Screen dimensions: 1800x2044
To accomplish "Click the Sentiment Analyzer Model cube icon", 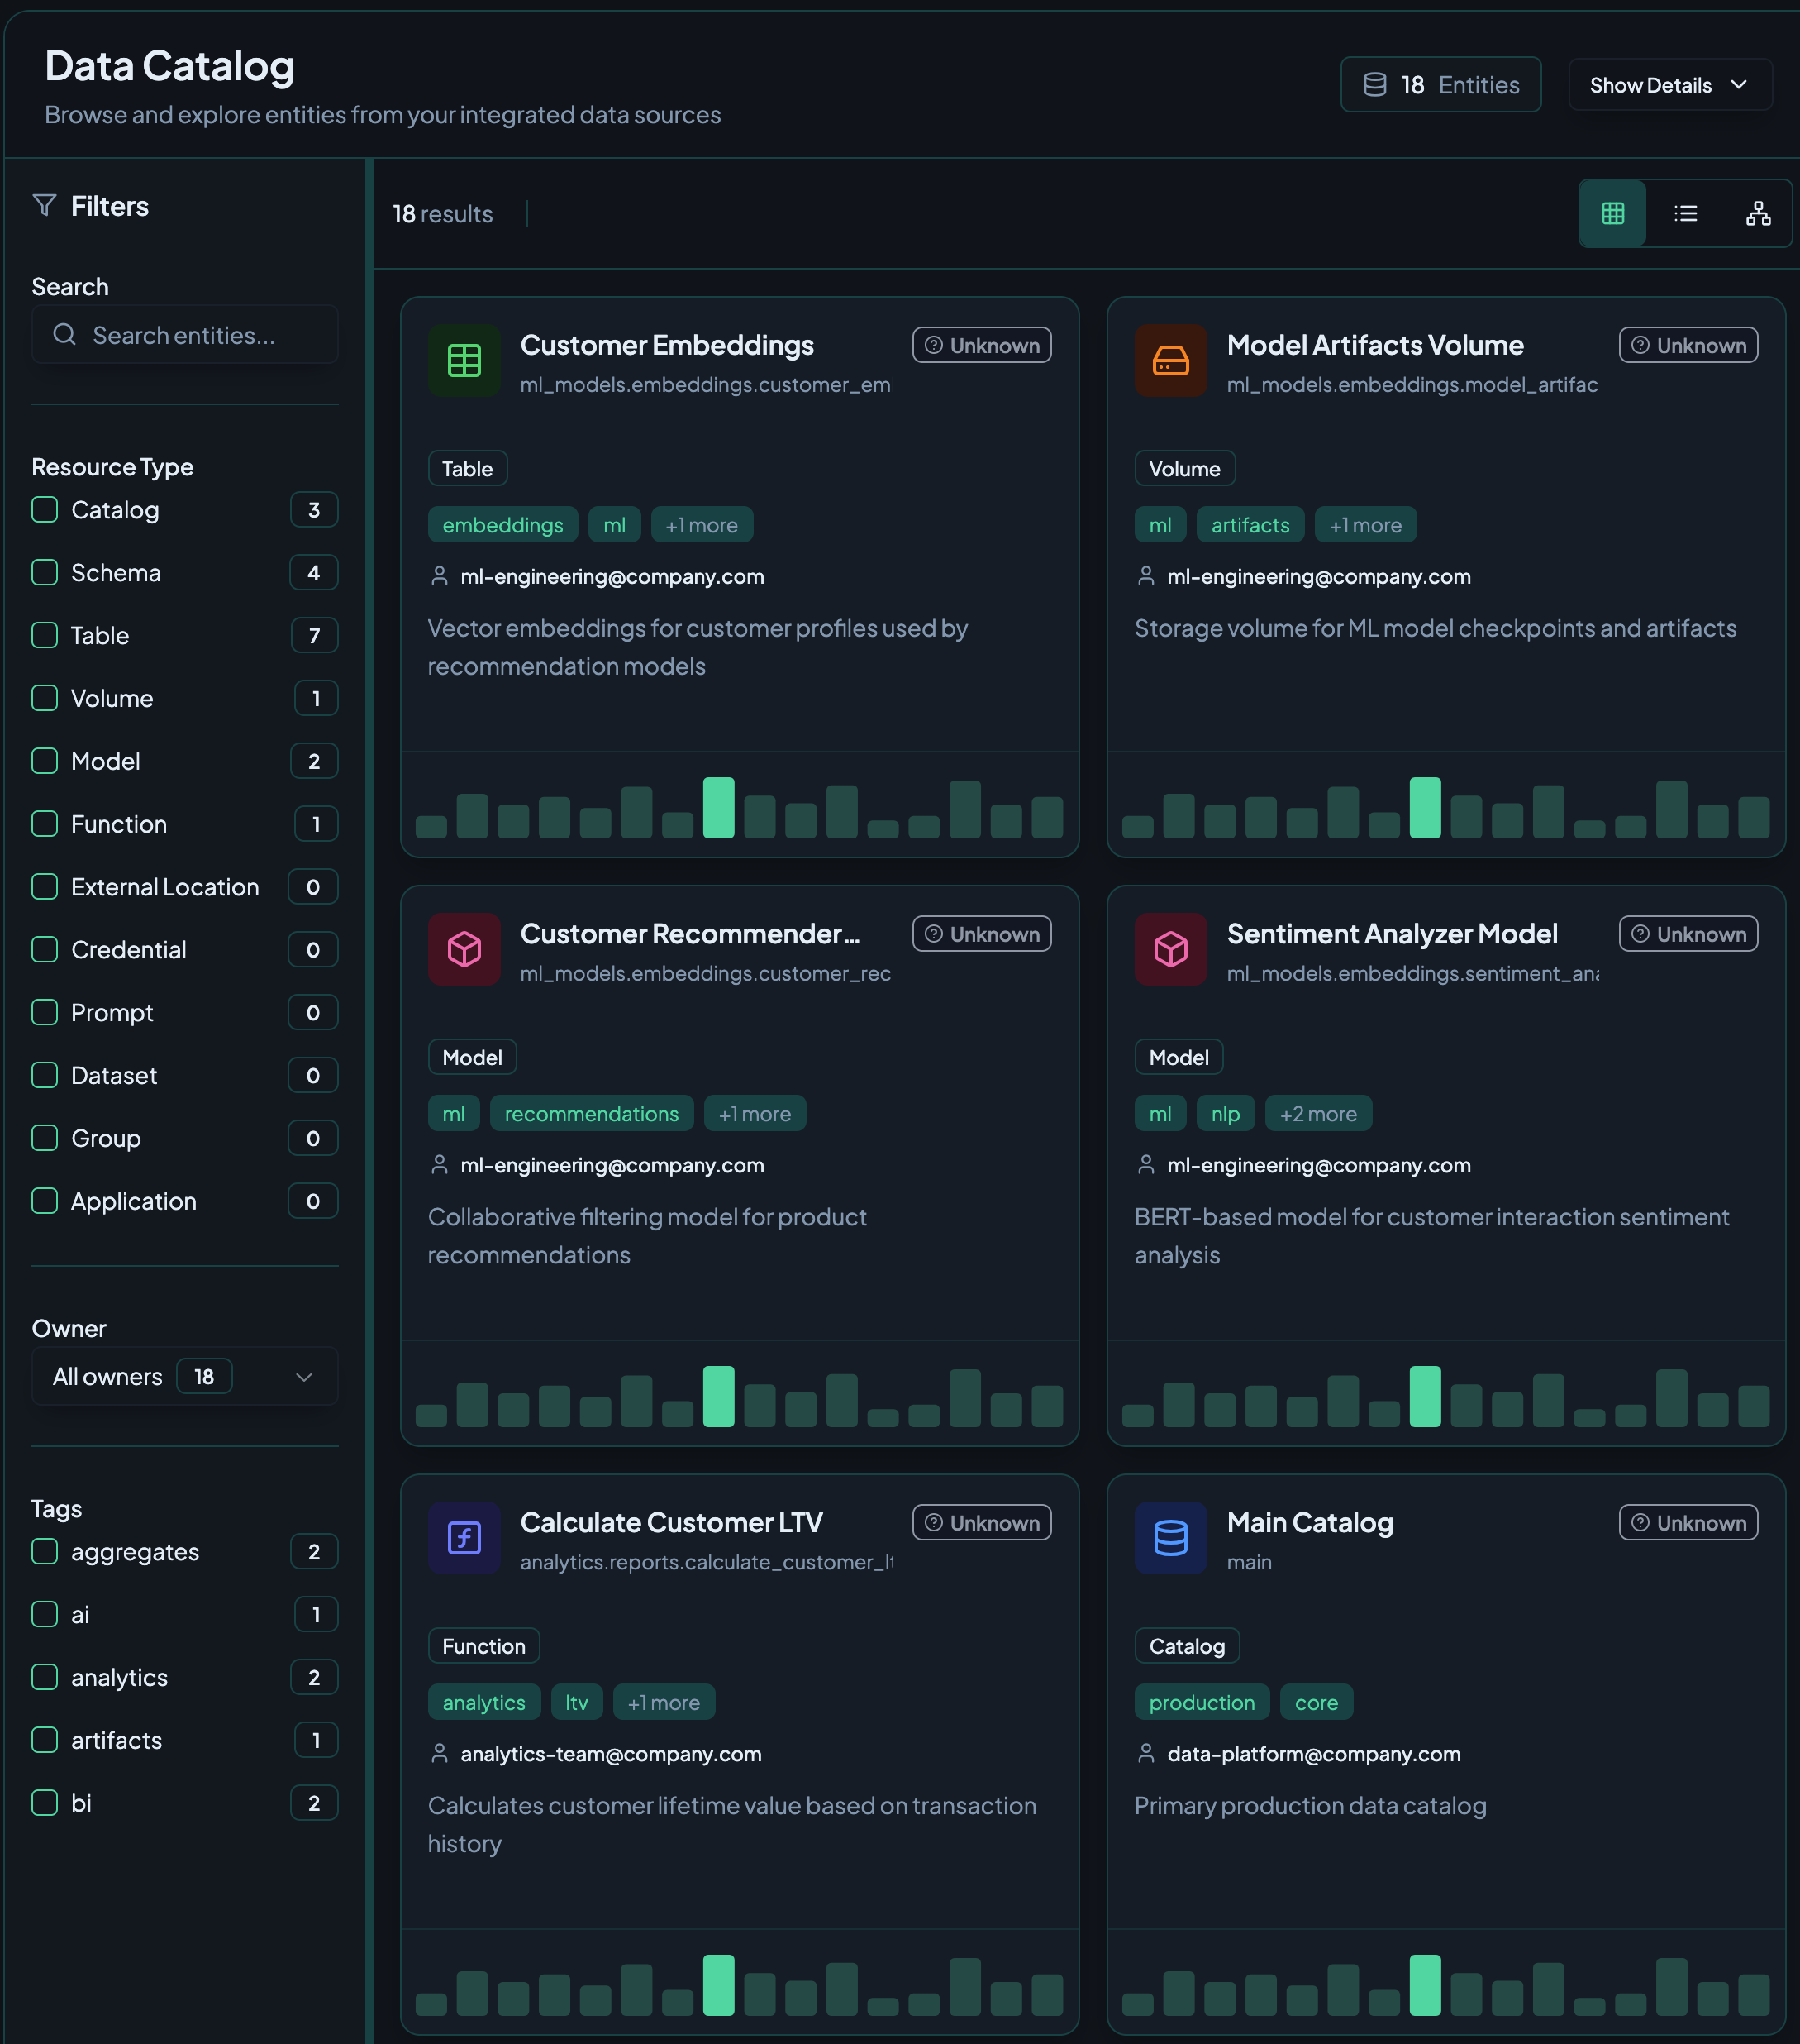I will click(1170, 948).
